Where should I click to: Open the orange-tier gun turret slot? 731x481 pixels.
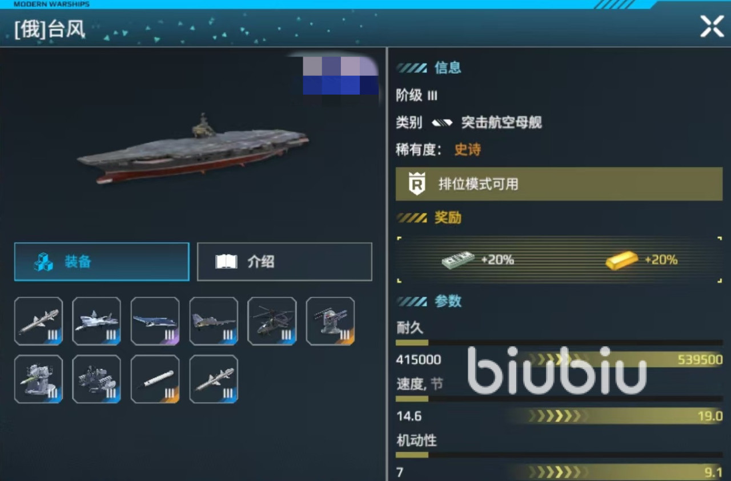coord(331,321)
